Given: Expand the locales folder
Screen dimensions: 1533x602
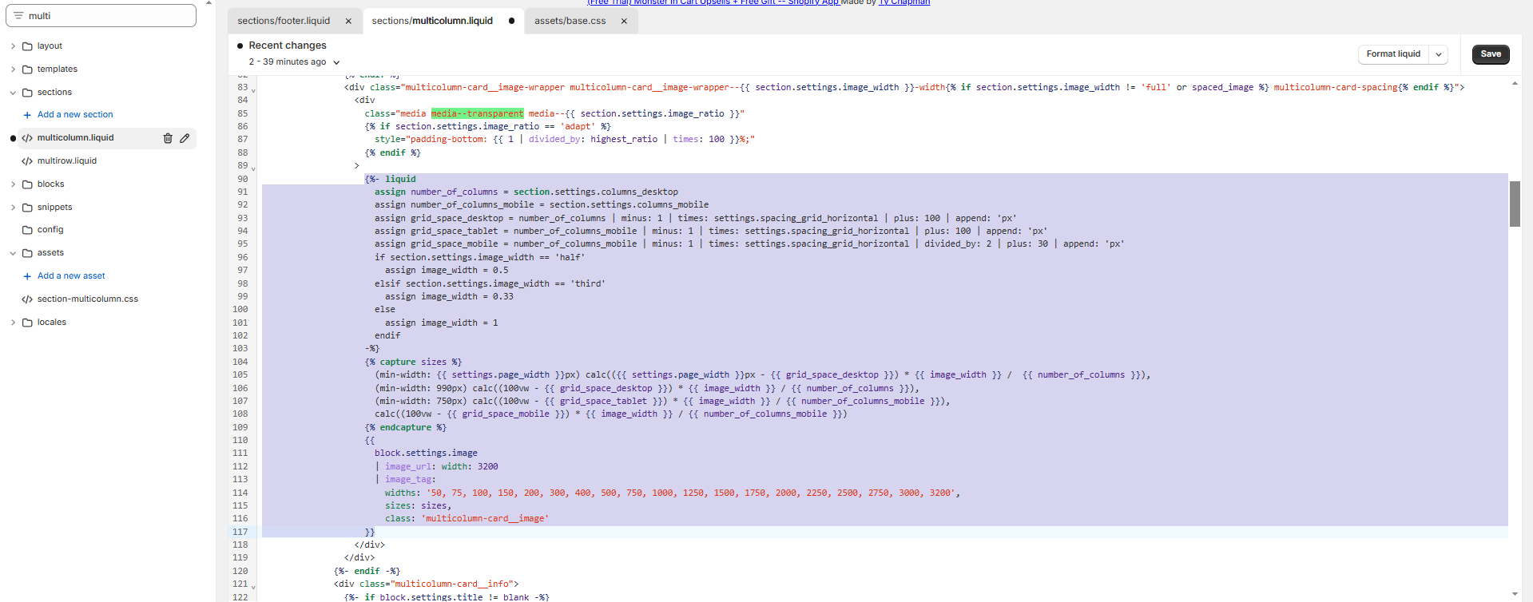Looking at the screenshot, I should tap(13, 323).
